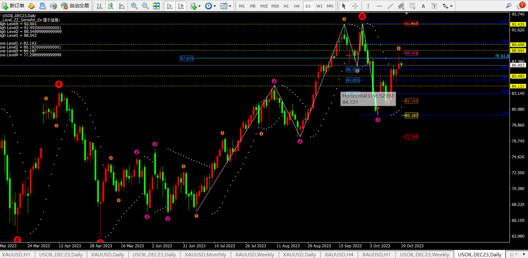This screenshot has width=528, height=258.
Task: Select the H4 timeframe button
Action: tap(297, 6)
